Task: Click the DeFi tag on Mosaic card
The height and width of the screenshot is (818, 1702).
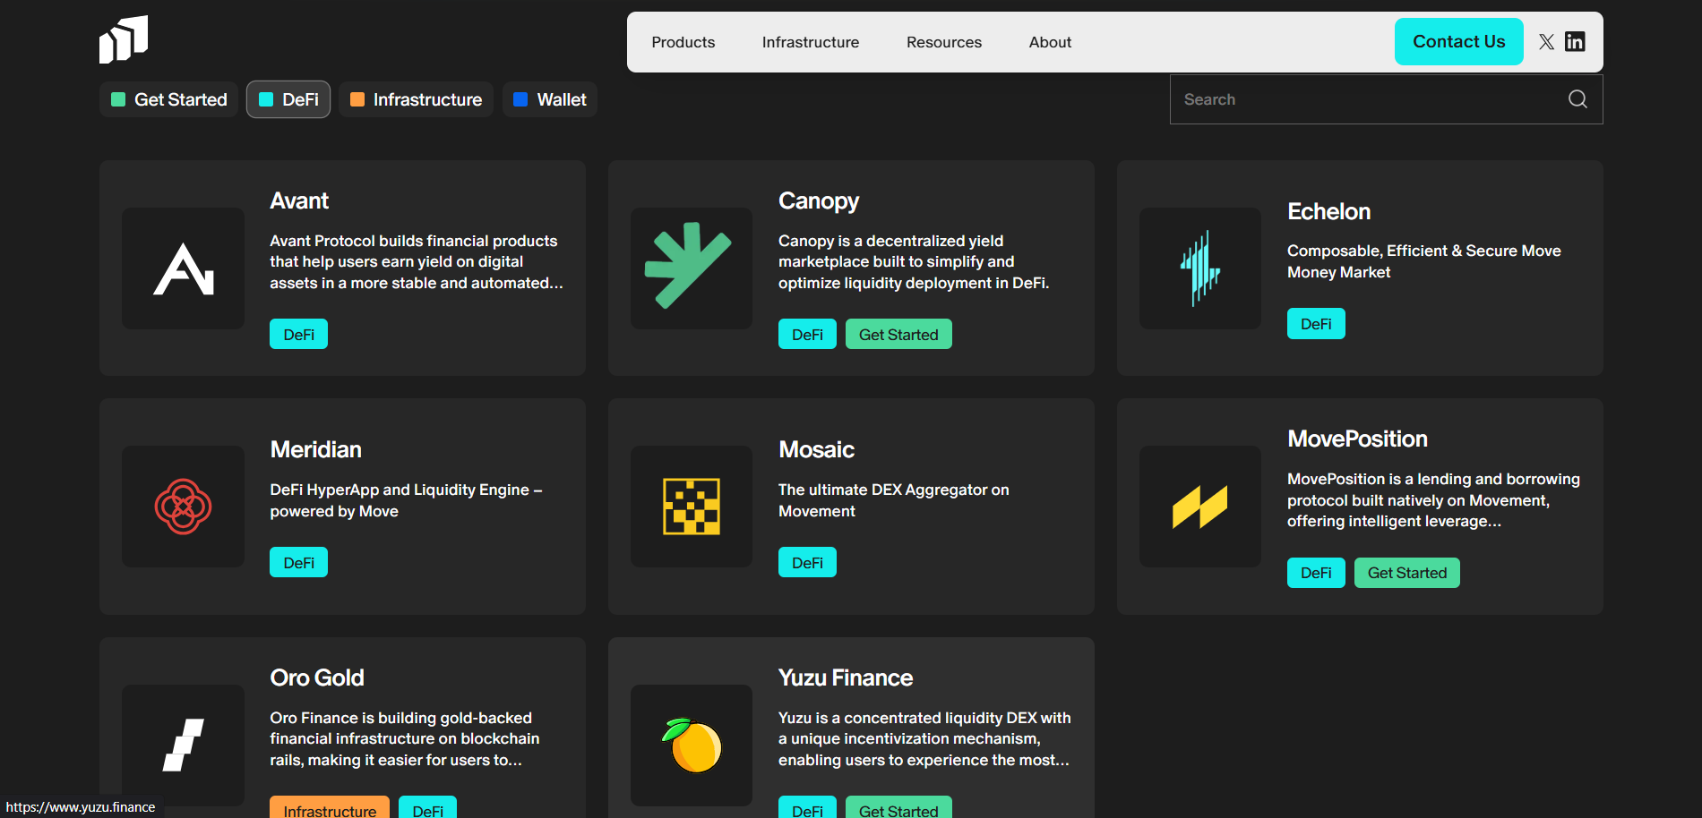Action: click(x=807, y=562)
